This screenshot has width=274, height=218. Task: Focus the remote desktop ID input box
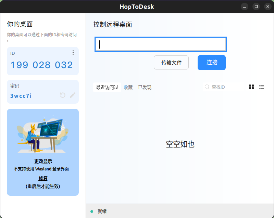[x=160, y=44]
